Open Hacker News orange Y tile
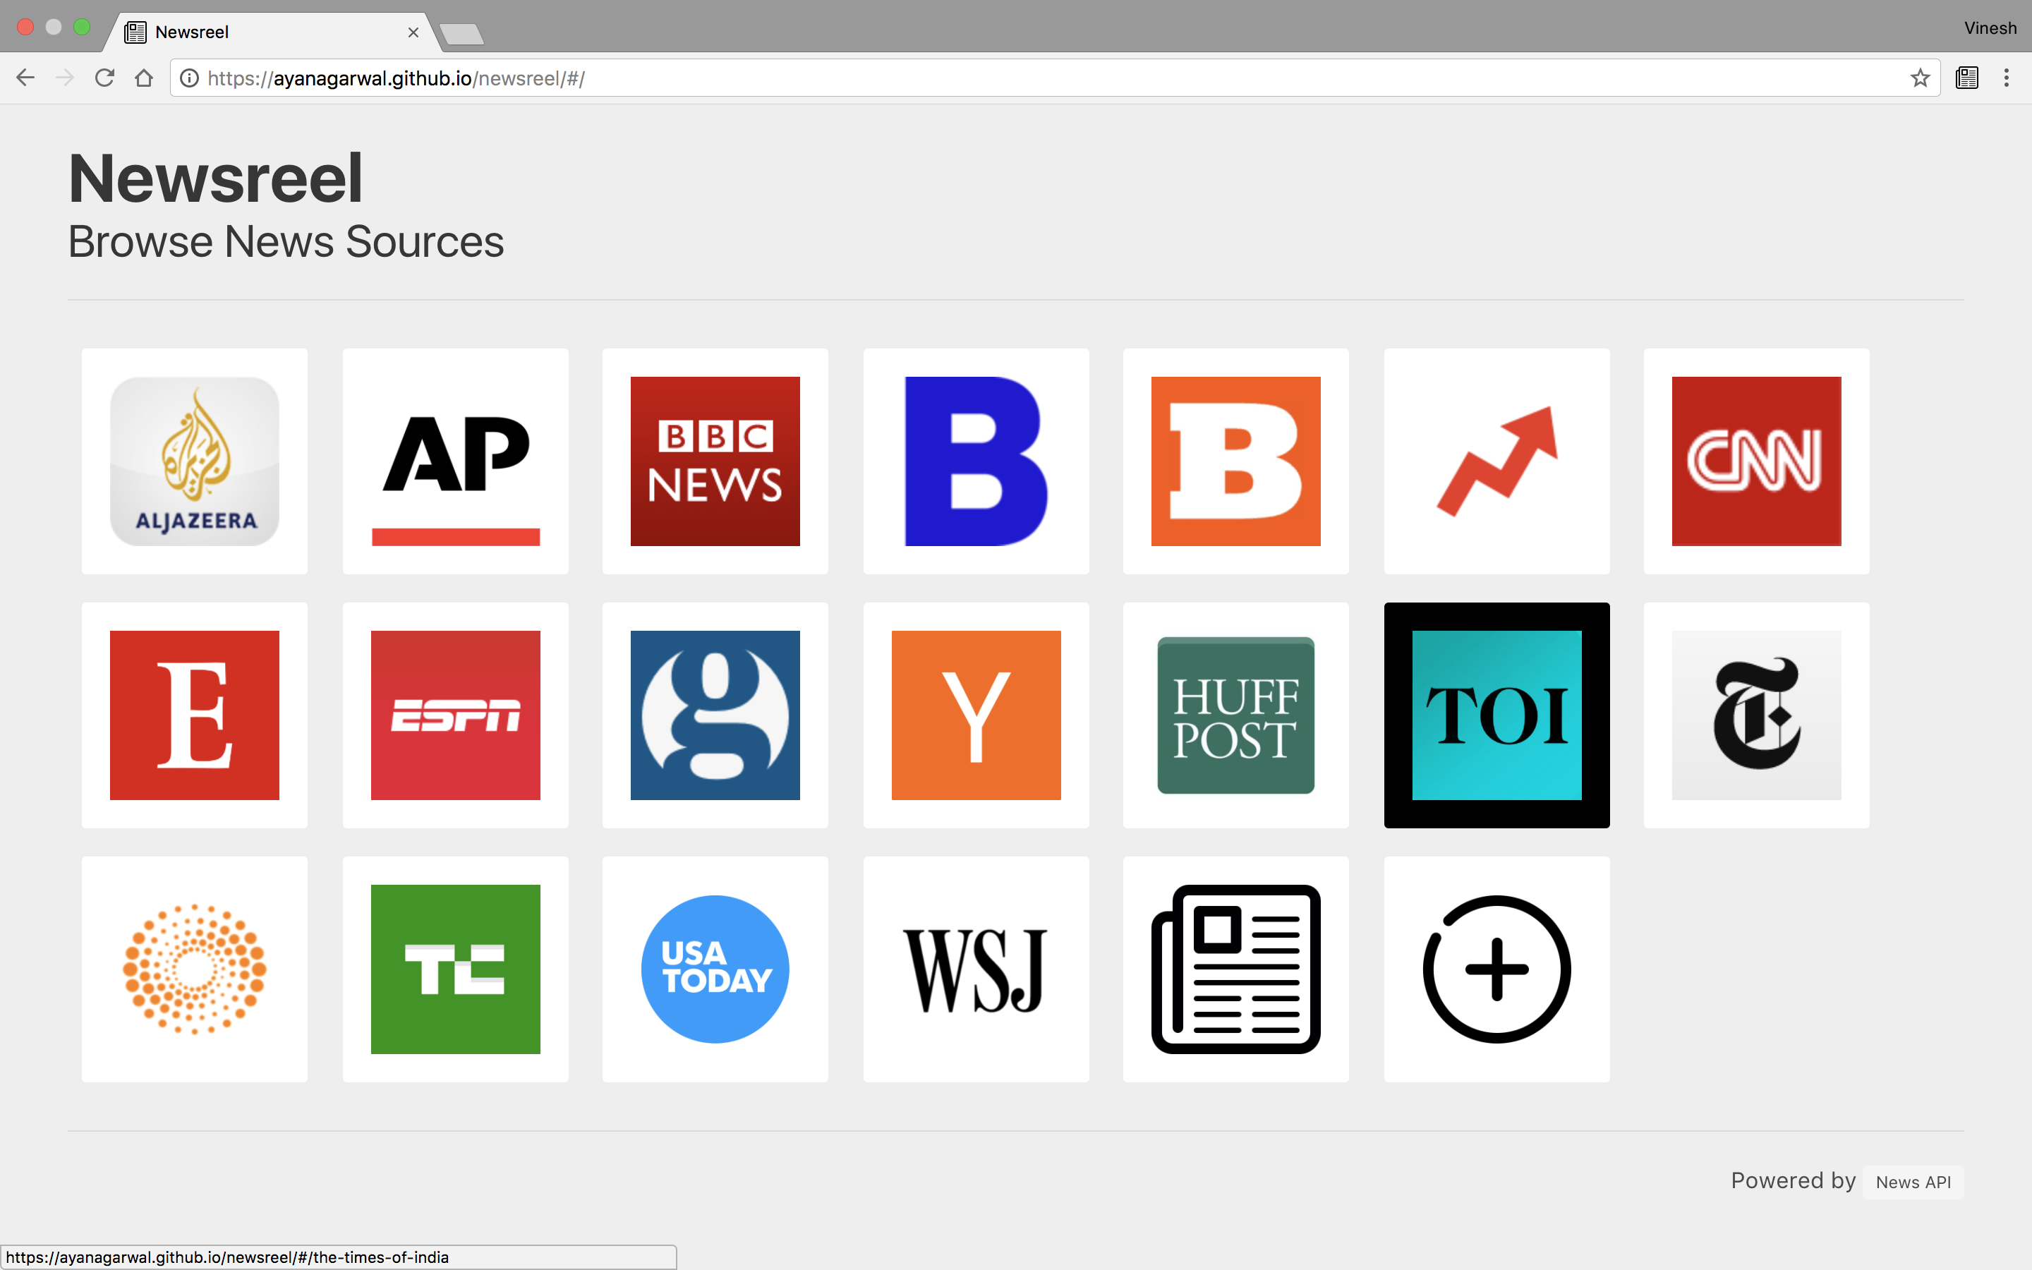Image resolution: width=2032 pixels, height=1270 pixels. [x=976, y=715]
